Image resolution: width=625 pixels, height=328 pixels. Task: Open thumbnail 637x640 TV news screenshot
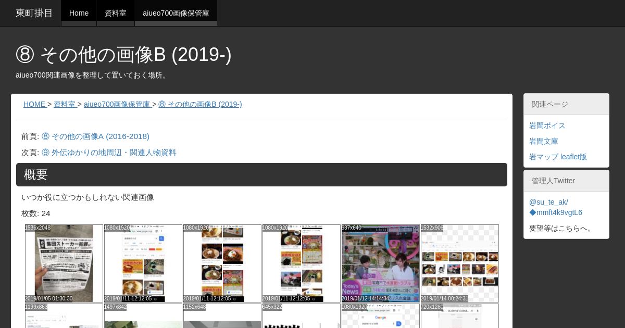381,263
